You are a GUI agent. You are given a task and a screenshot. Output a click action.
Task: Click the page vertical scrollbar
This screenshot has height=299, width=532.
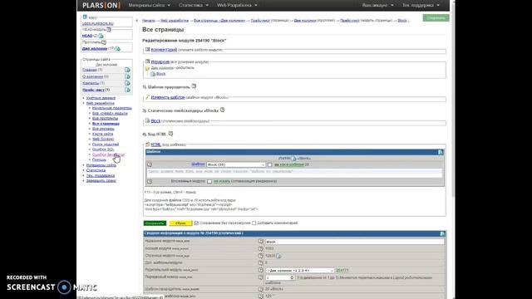pyautogui.click(x=454, y=101)
